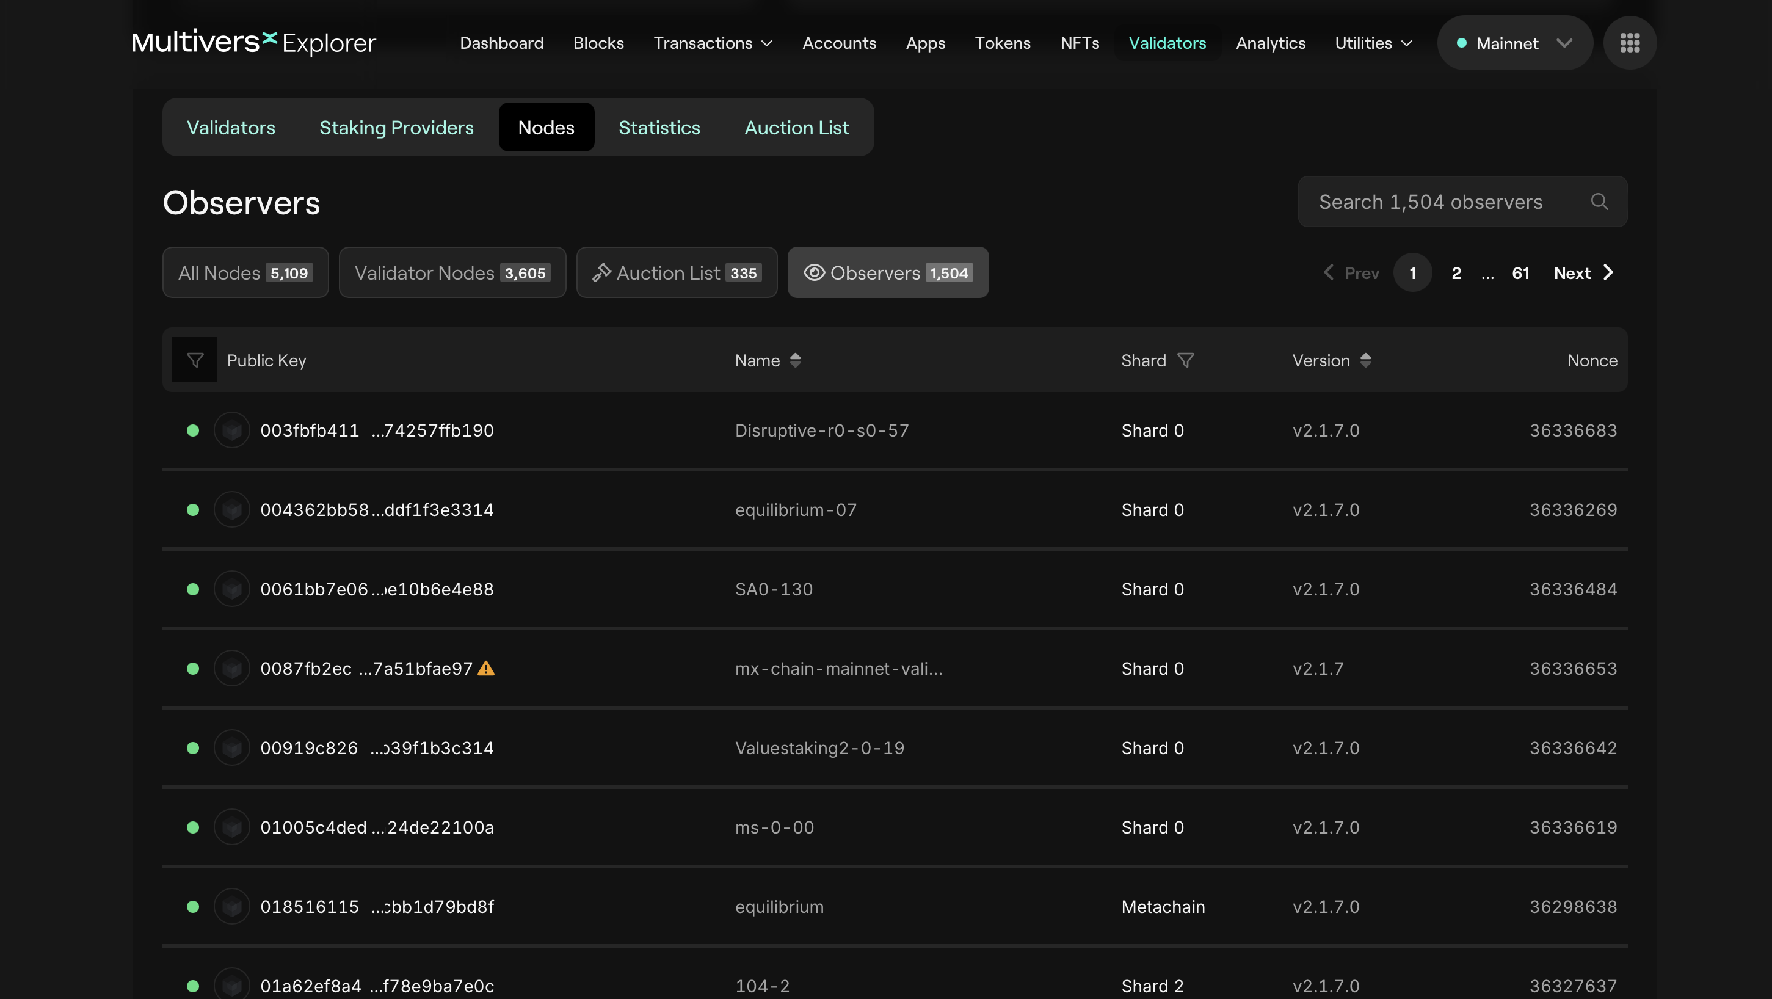Go to page 2
1772x999 pixels.
point(1456,273)
